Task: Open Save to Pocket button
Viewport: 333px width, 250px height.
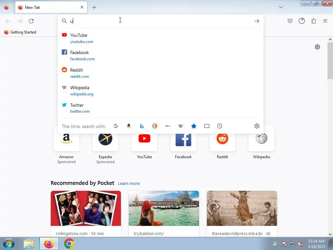Action: click(290, 21)
